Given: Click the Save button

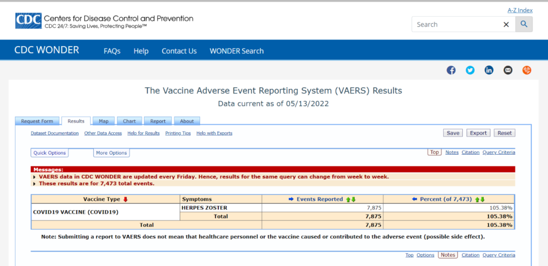Looking at the screenshot, I should click(453, 133).
